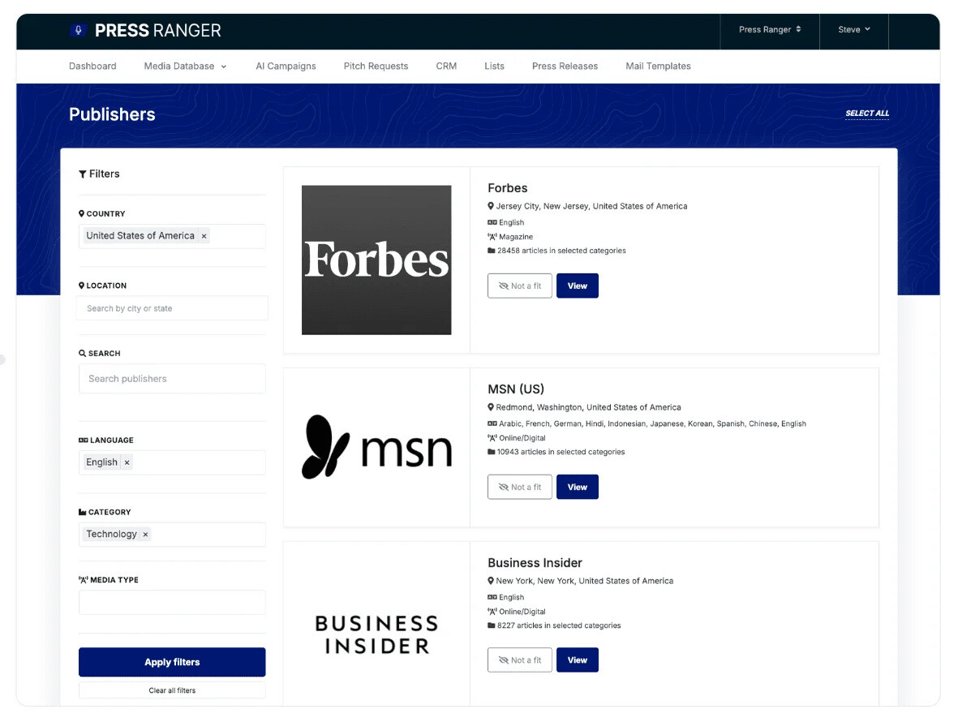Go to the Pitch Requests tab

pyautogui.click(x=376, y=67)
